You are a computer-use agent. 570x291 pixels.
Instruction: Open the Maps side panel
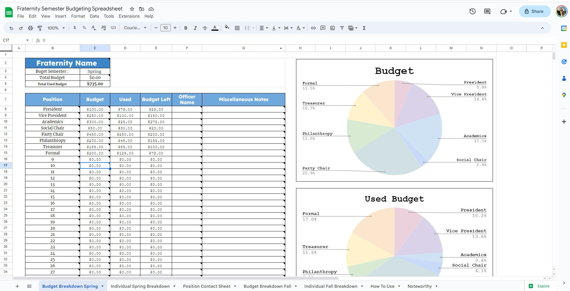point(564,95)
